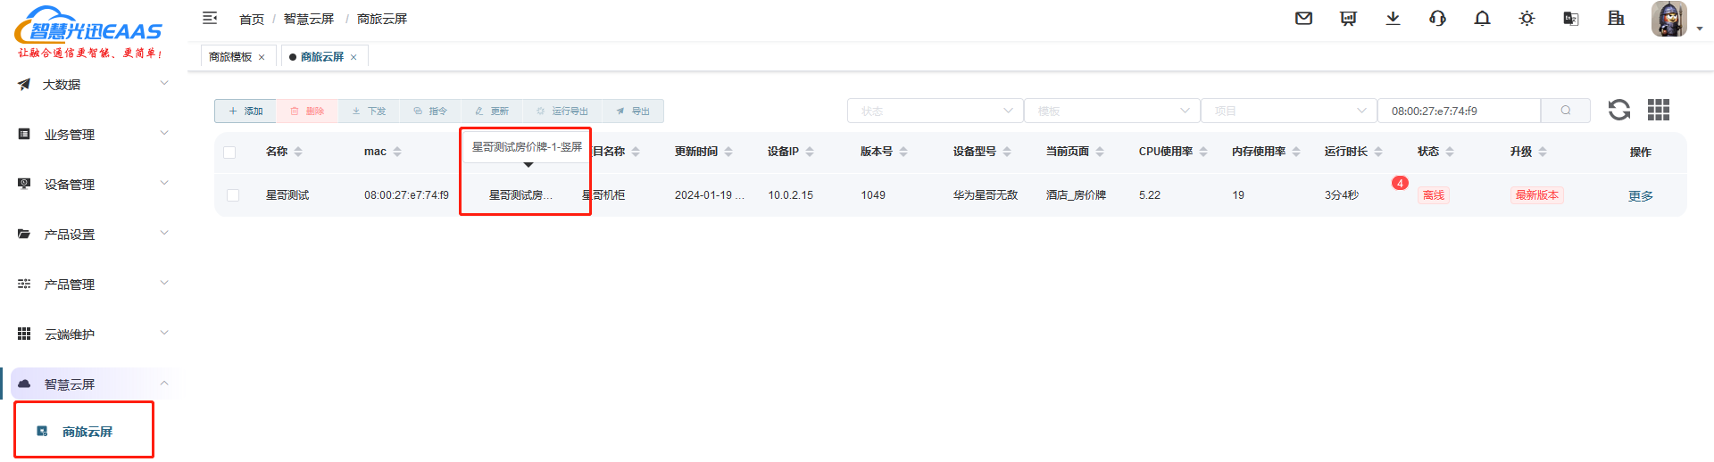Click the notification bell icon
Image resolution: width=1714 pixels, height=462 pixels.
coord(1482,18)
